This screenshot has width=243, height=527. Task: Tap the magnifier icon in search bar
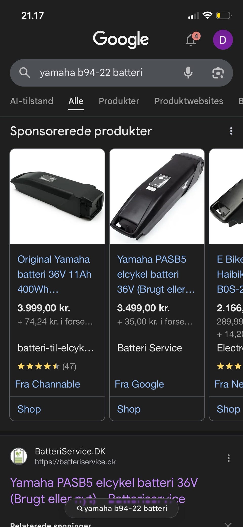25,73
